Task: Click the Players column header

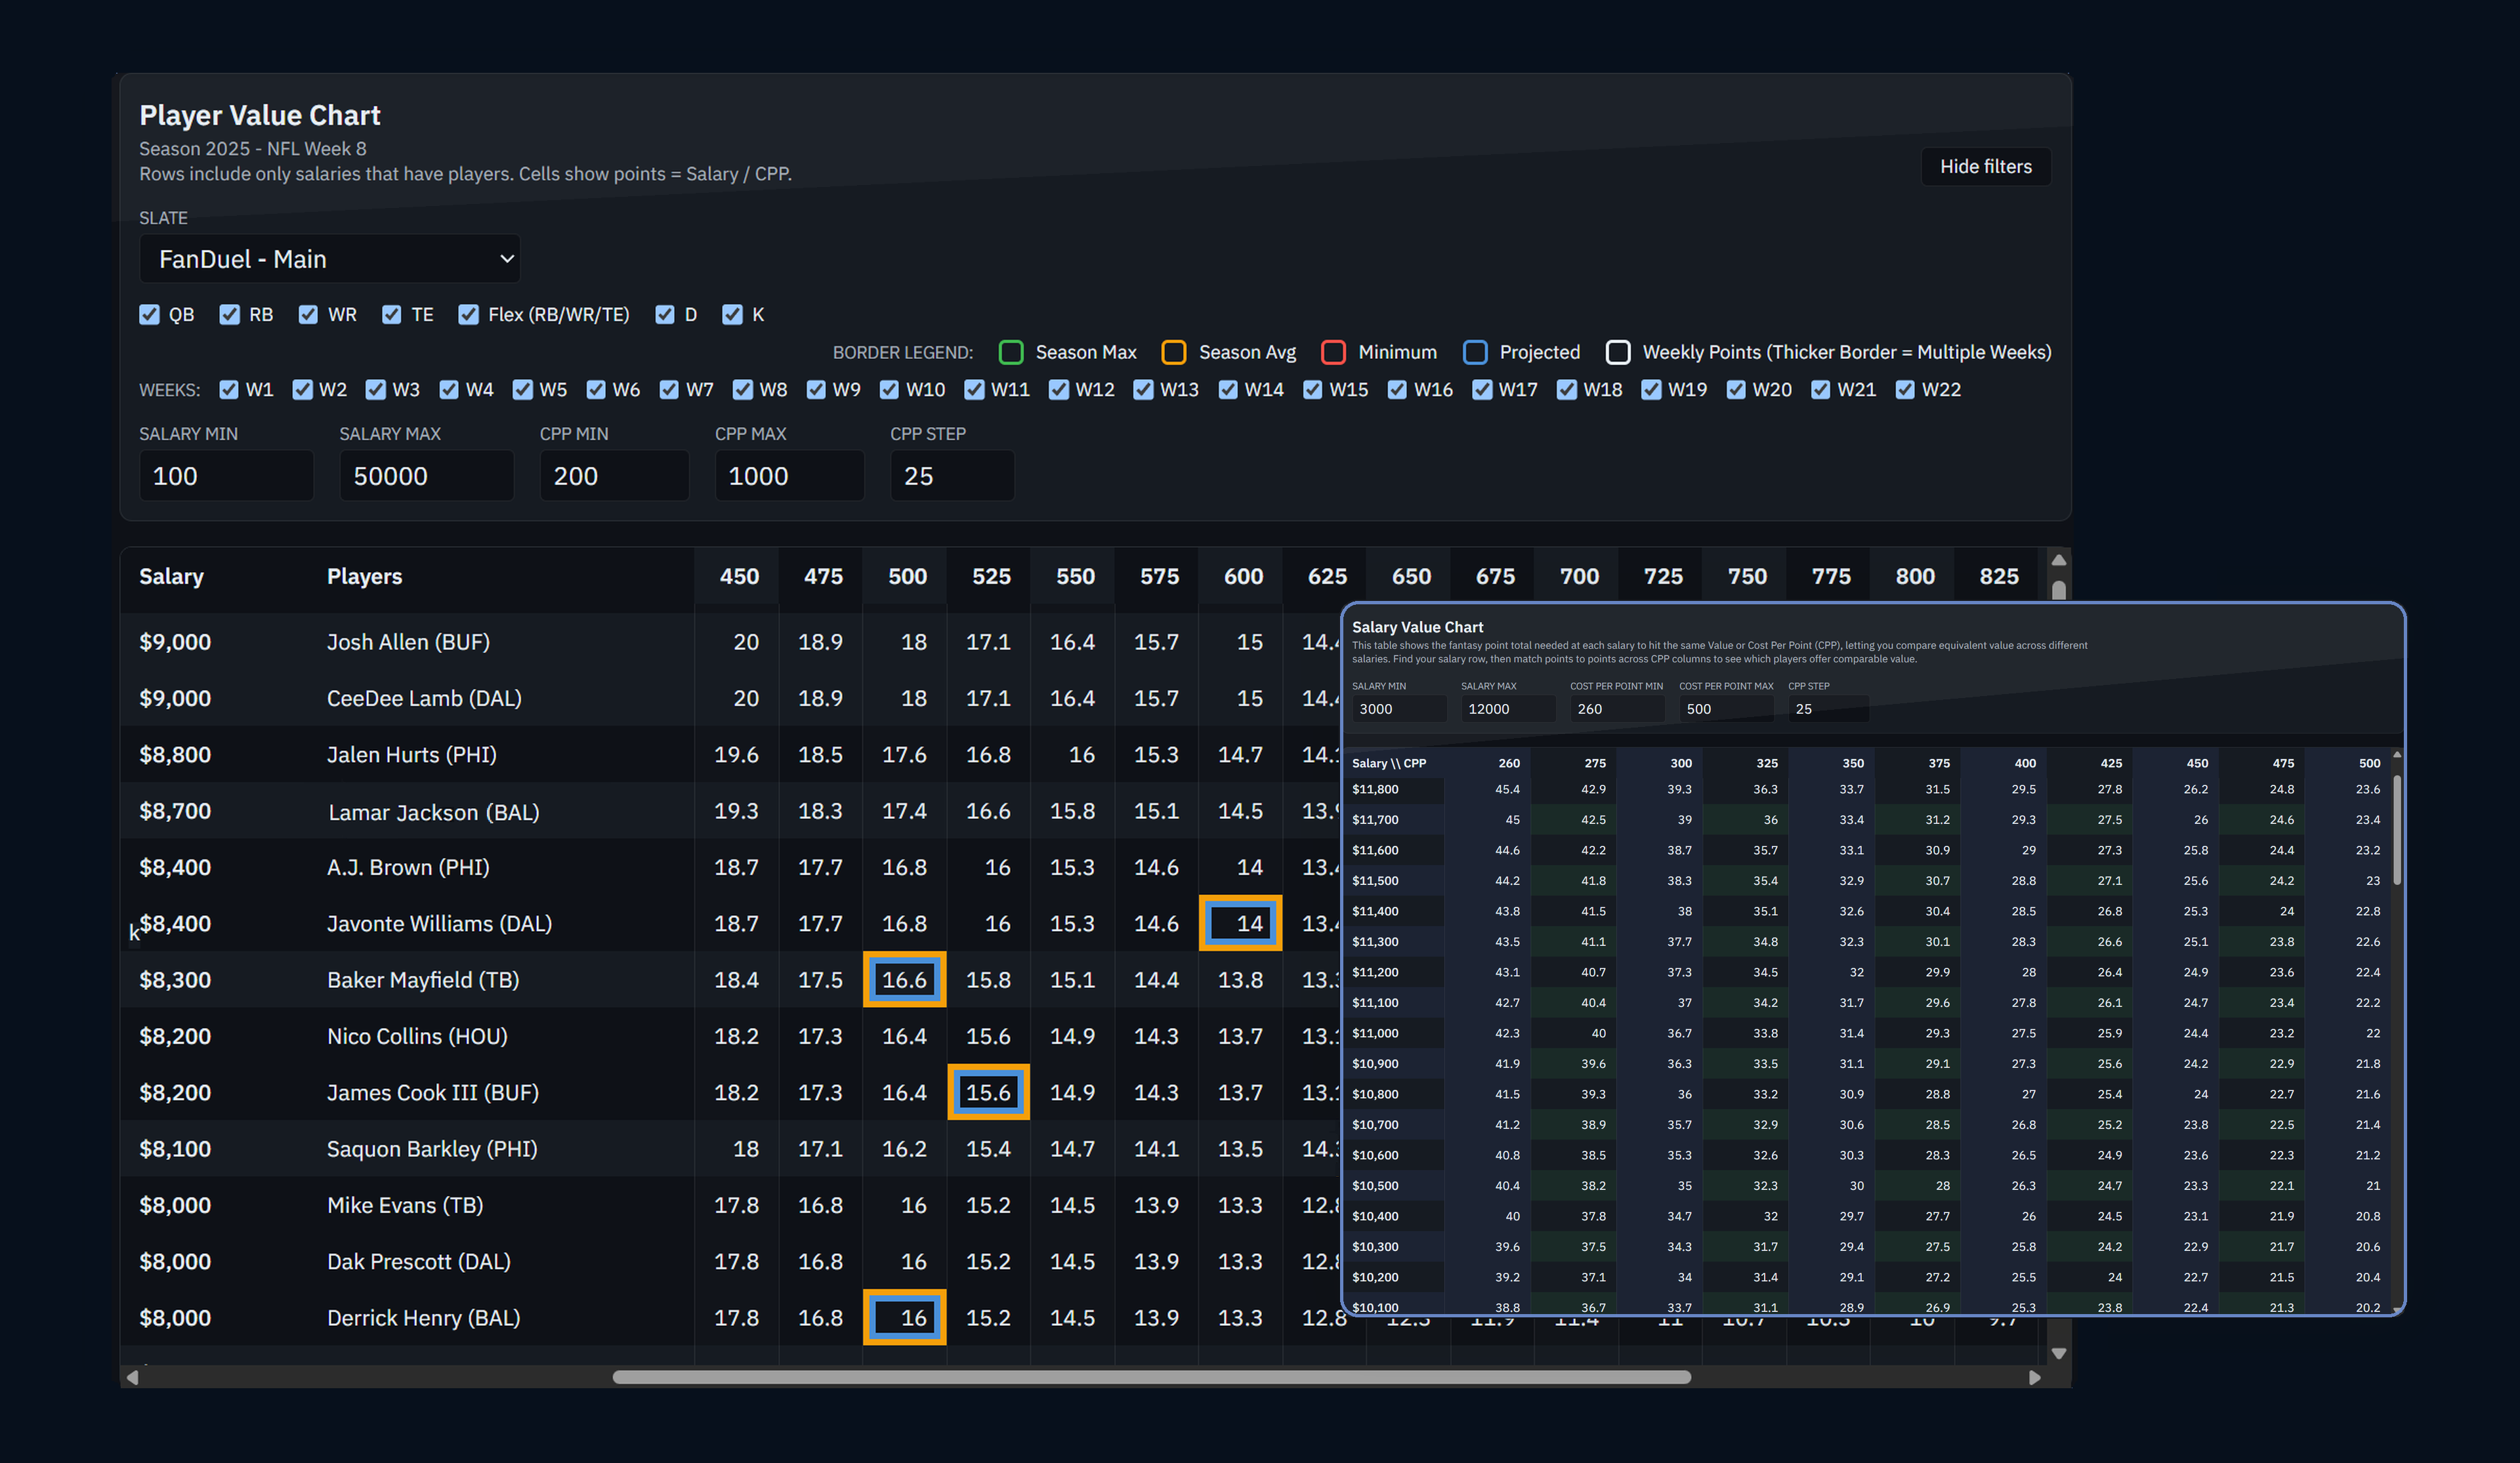Action: point(364,576)
